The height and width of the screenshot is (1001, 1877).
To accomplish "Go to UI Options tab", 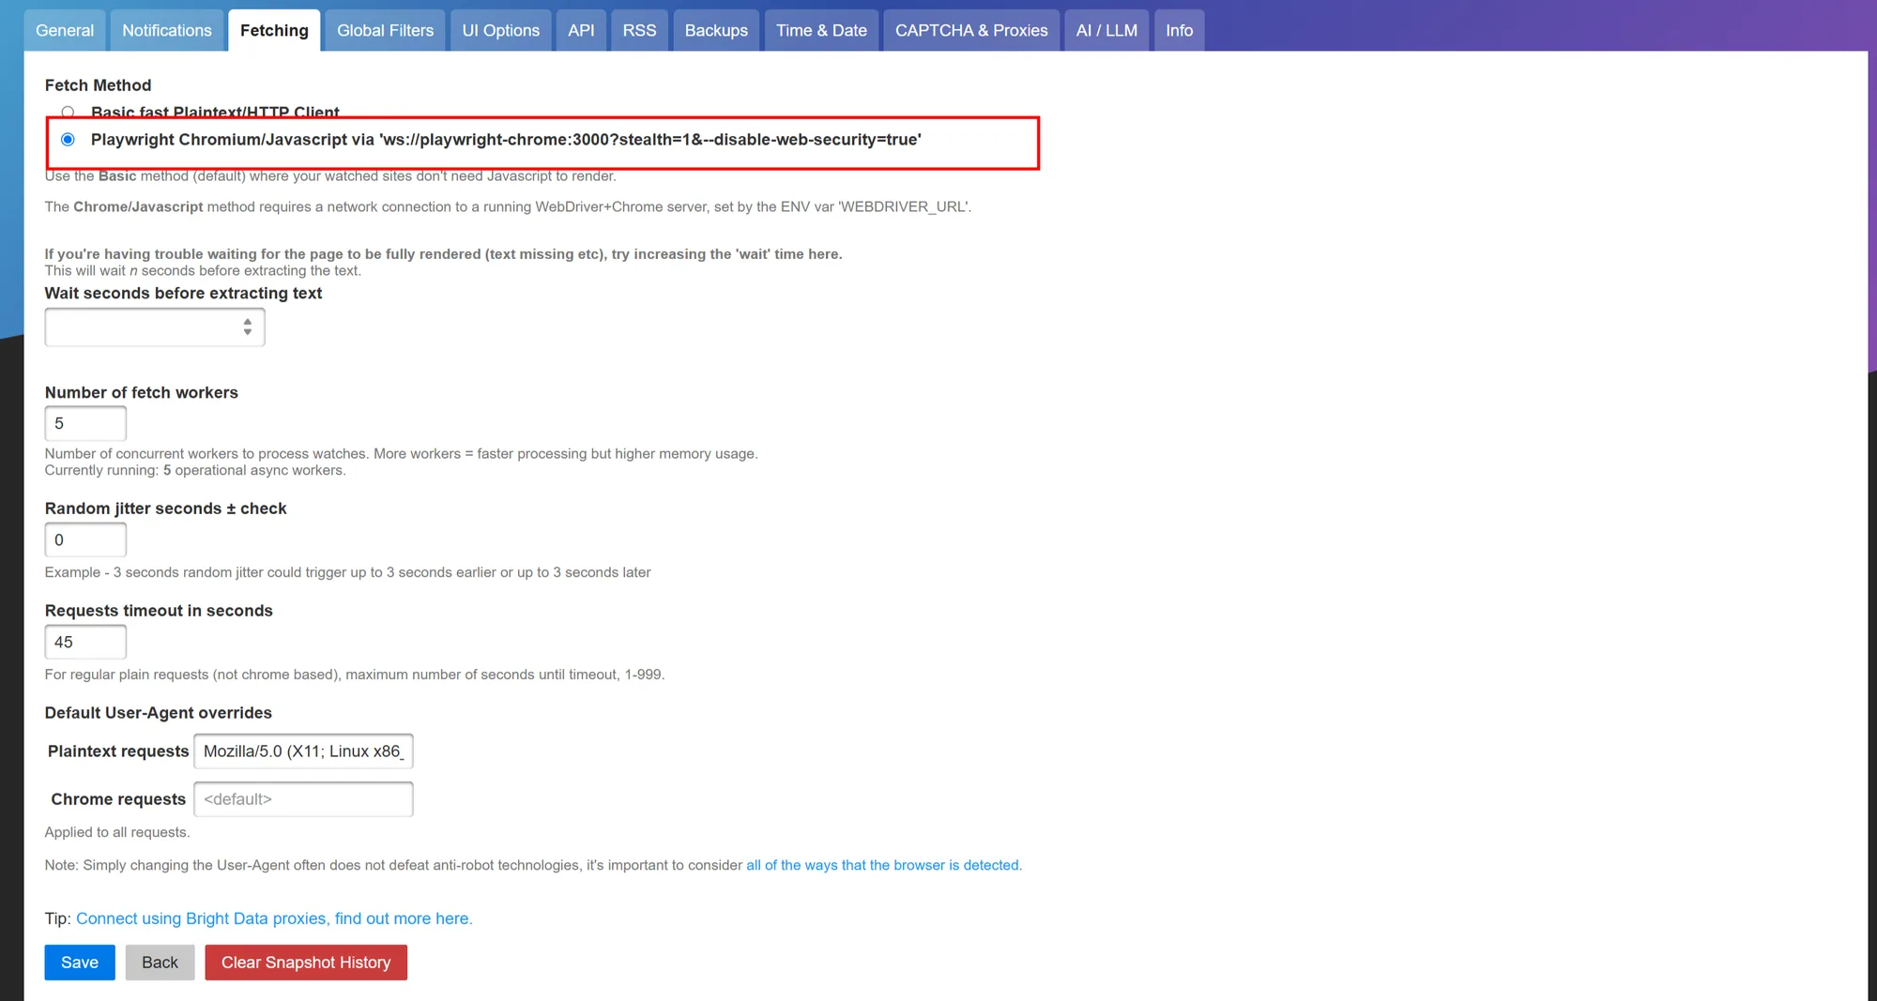I will [500, 30].
